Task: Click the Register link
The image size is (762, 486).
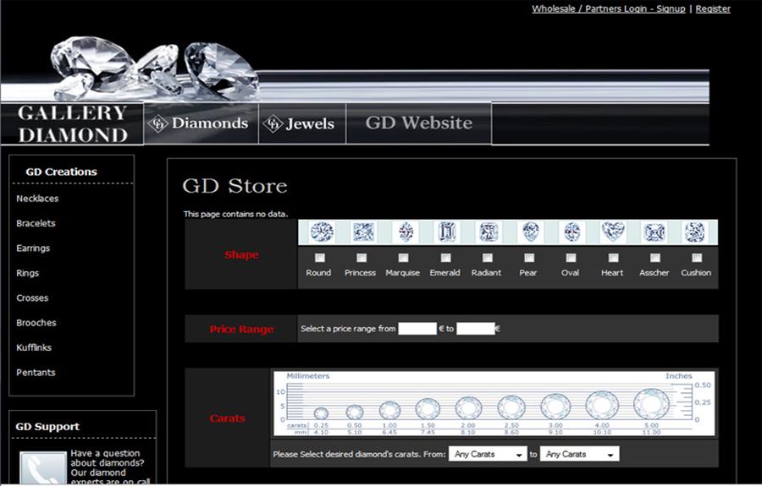Action: point(713,8)
